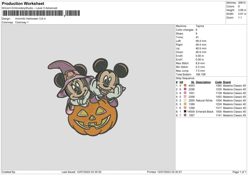Click the Total Bobbin value 166.70ft
This screenshot has height=175, width=248.
click(200, 74)
